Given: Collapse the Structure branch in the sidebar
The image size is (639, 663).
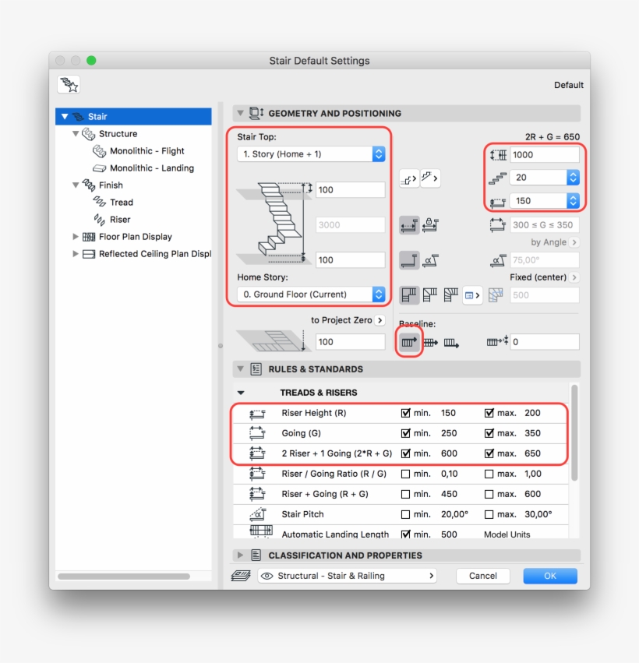Looking at the screenshot, I should click(76, 133).
